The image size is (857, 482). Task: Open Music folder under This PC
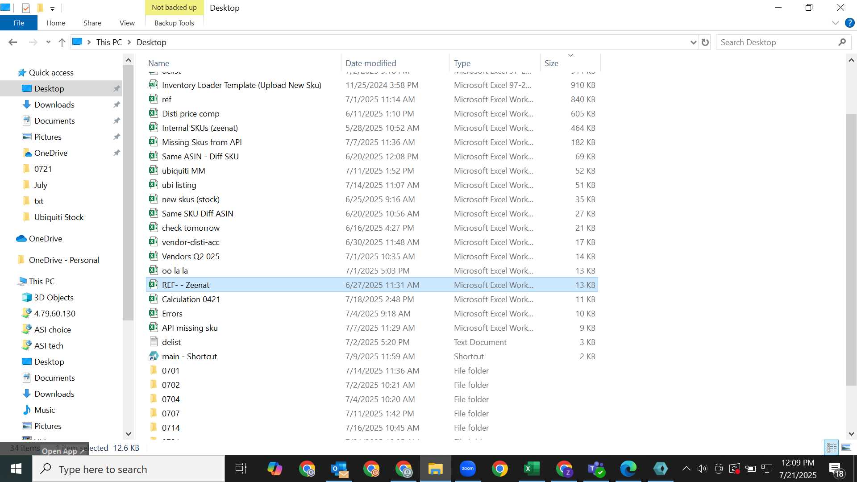pyautogui.click(x=45, y=410)
